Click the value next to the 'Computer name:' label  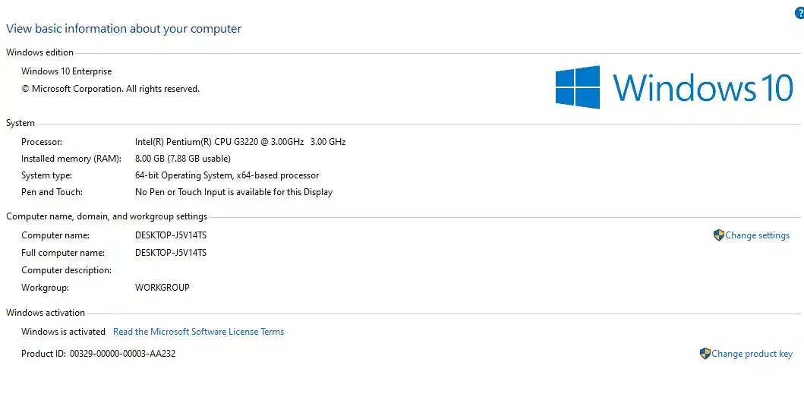[x=170, y=235]
